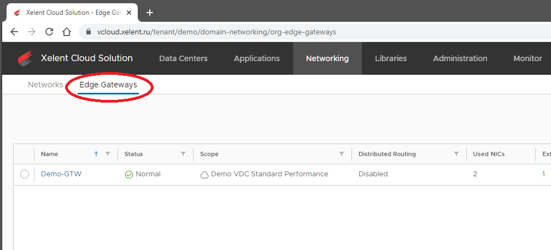
Task: Click the cloud icon beside Demo VDC
Action: tap(204, 175)
